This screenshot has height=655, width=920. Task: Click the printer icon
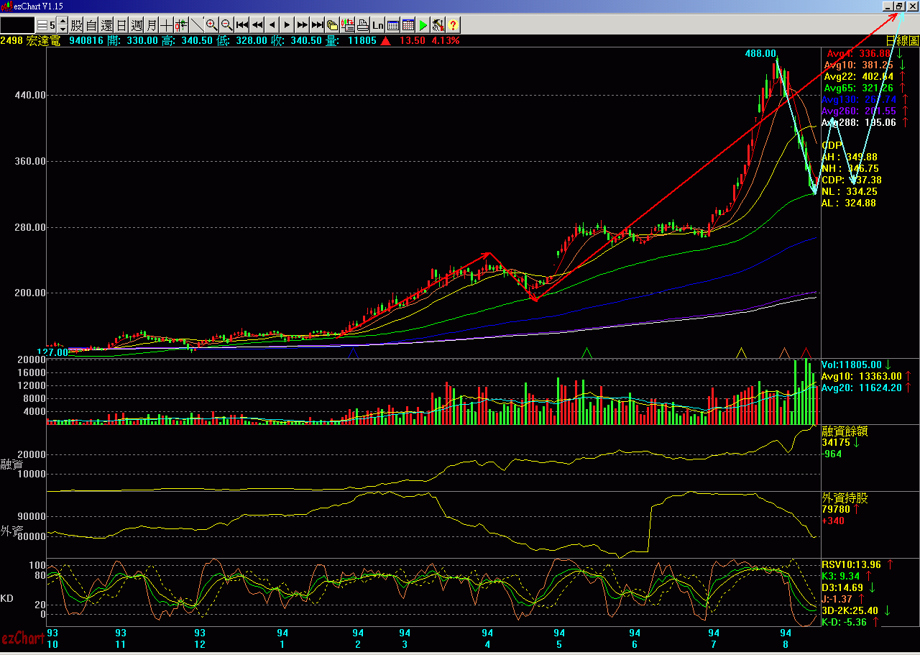363,25
